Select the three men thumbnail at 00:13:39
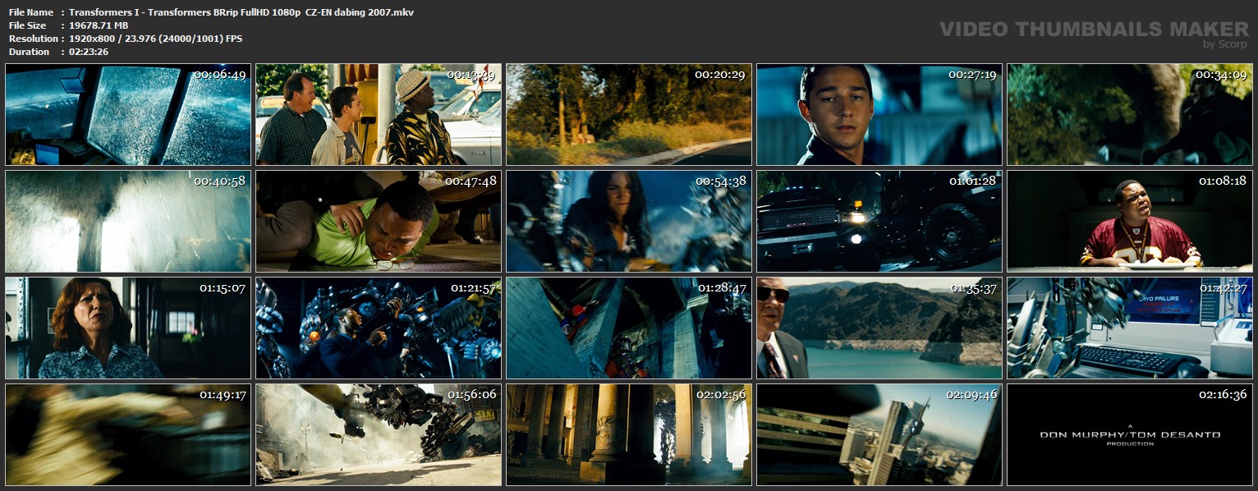The height and width of the screenshot is (491, 1258). tap(379, 115)
